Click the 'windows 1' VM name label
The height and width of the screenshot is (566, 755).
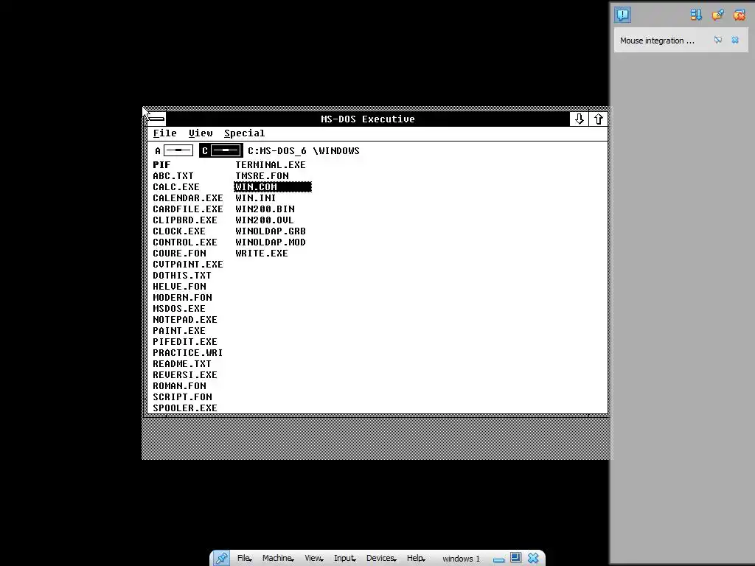pos(462,559)
